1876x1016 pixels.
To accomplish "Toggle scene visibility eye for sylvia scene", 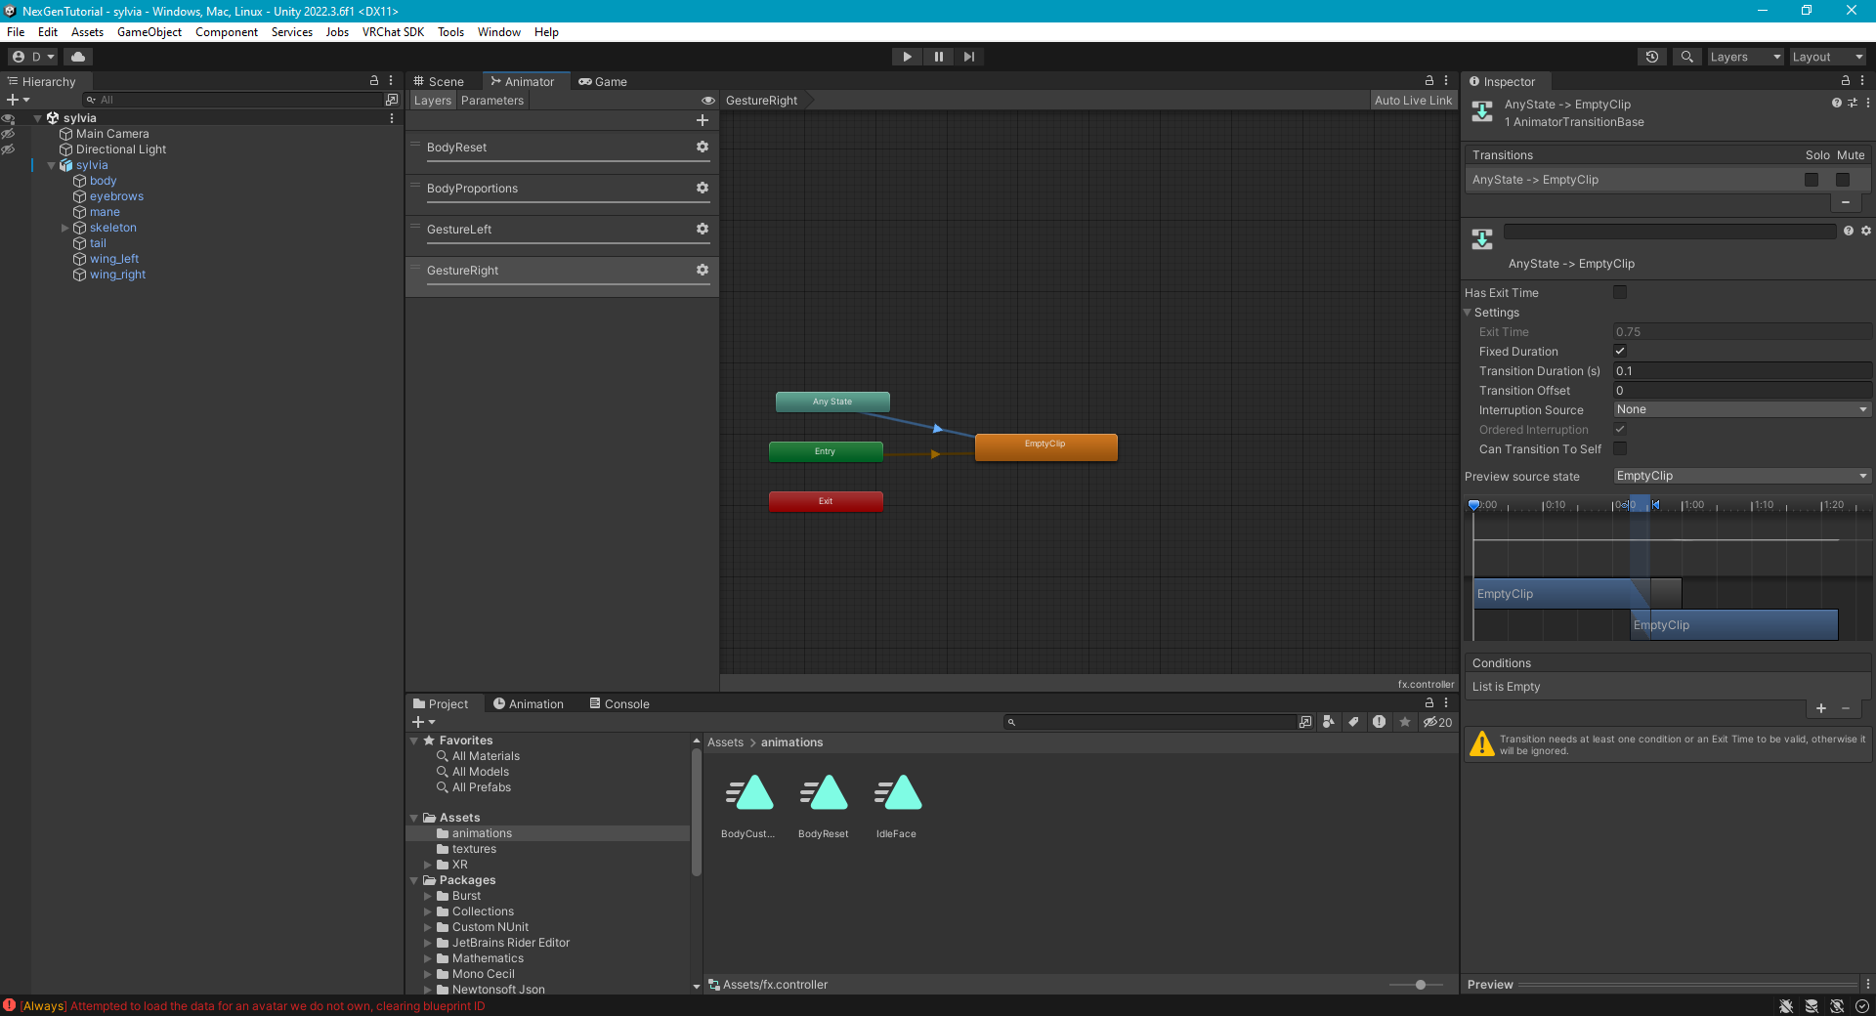I will pos(9,118).
